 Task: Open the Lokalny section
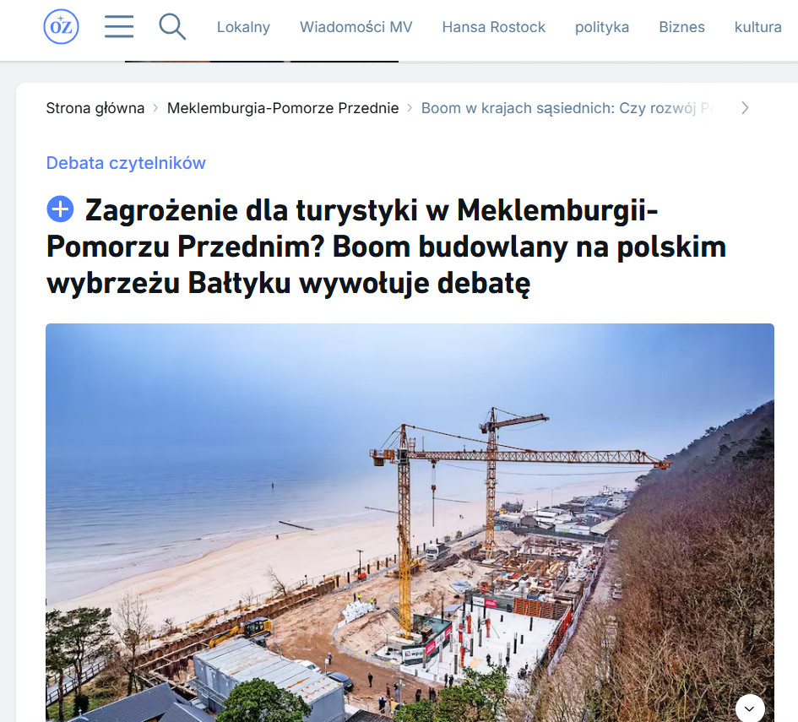tap(243, 27)
